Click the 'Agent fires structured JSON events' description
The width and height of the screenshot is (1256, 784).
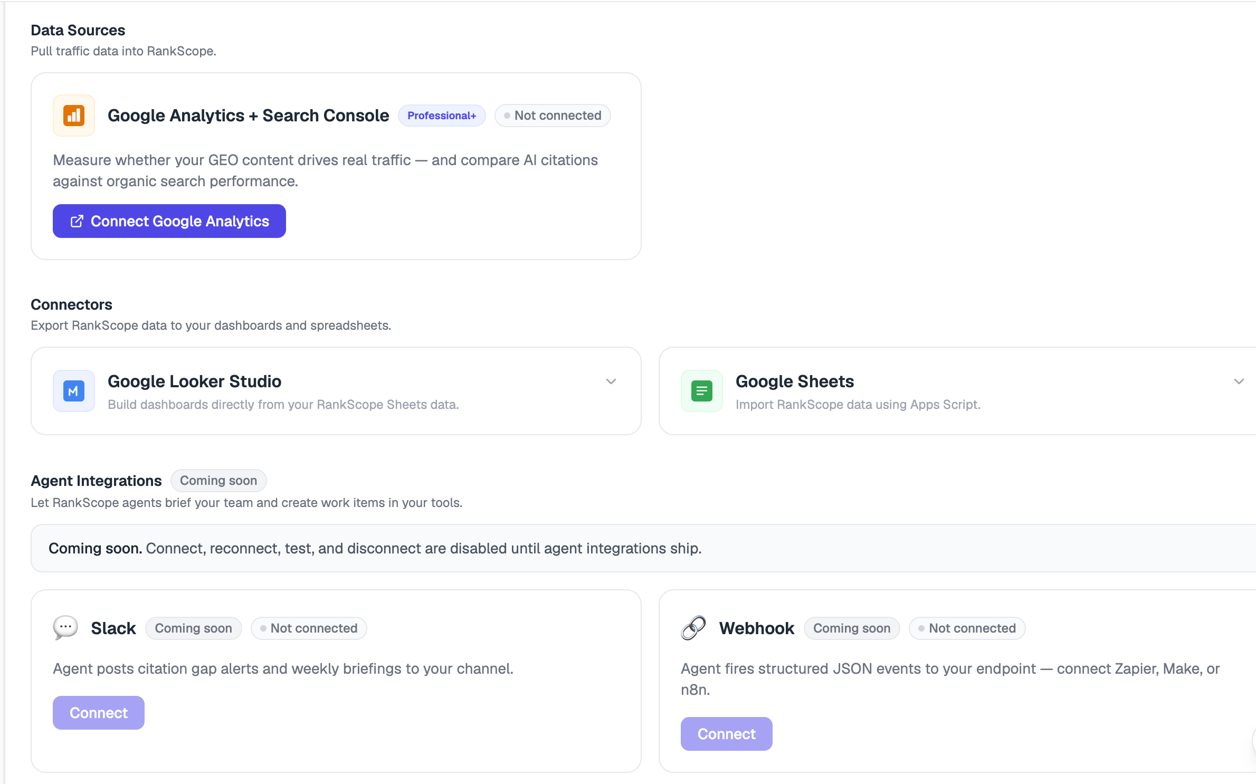pyautogui.click(x=950, y=679)
